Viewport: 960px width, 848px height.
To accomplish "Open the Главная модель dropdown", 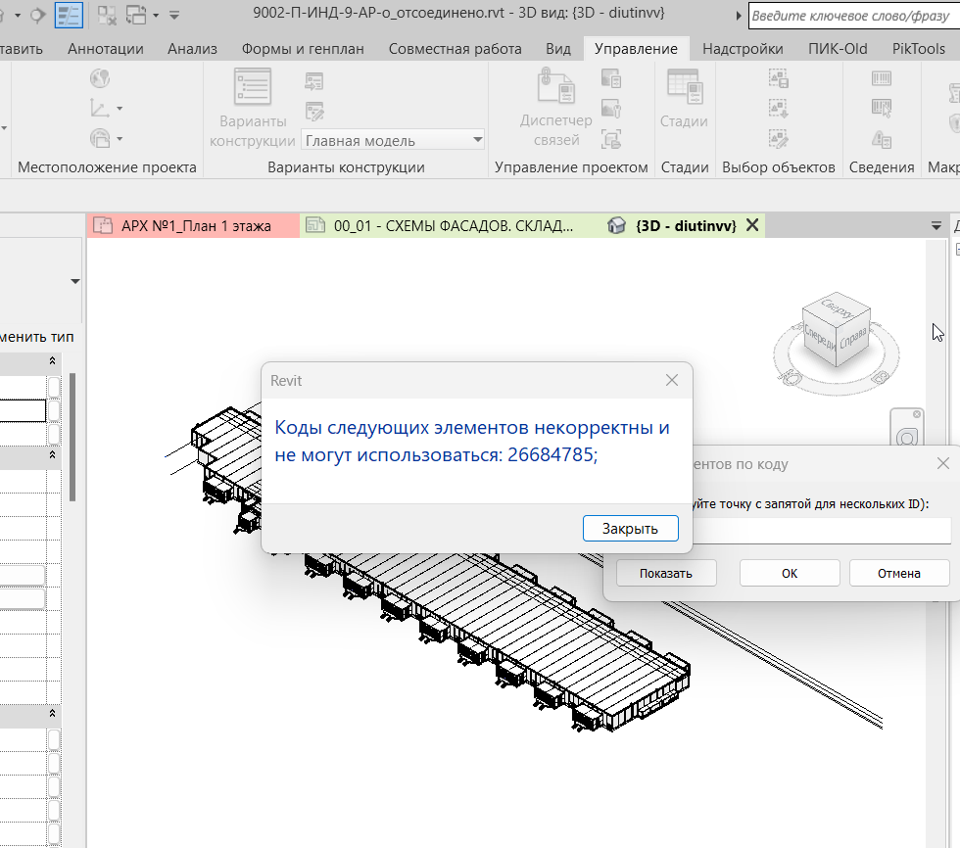I will click(x=393, y=140).
